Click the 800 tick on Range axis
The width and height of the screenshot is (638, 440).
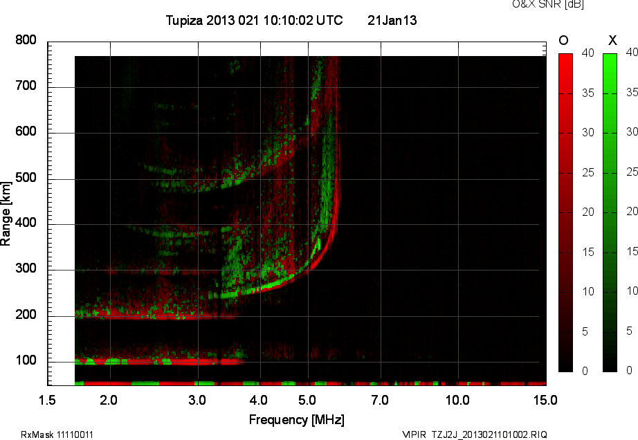coord(26,40)
